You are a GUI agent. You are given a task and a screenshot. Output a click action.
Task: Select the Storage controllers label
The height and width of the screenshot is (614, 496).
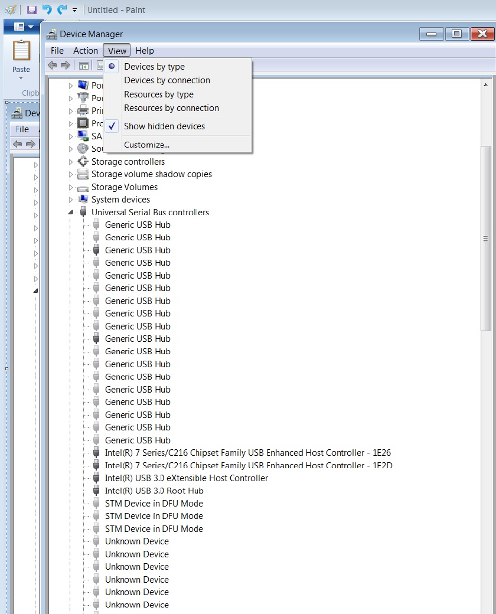[x=128, y=162]
